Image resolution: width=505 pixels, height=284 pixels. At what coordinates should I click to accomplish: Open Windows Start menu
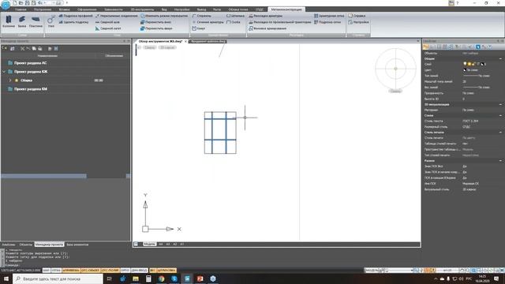[x=6, y=278]
